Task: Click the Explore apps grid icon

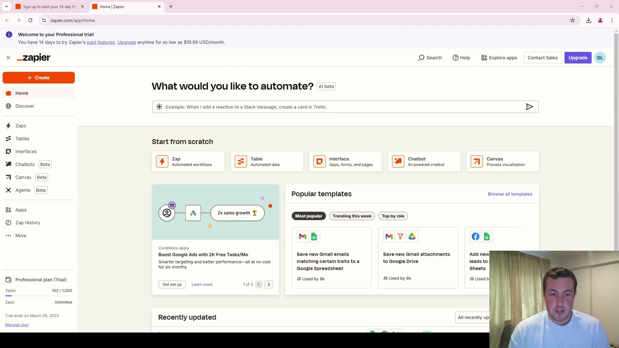Action: tap(484, 58)
